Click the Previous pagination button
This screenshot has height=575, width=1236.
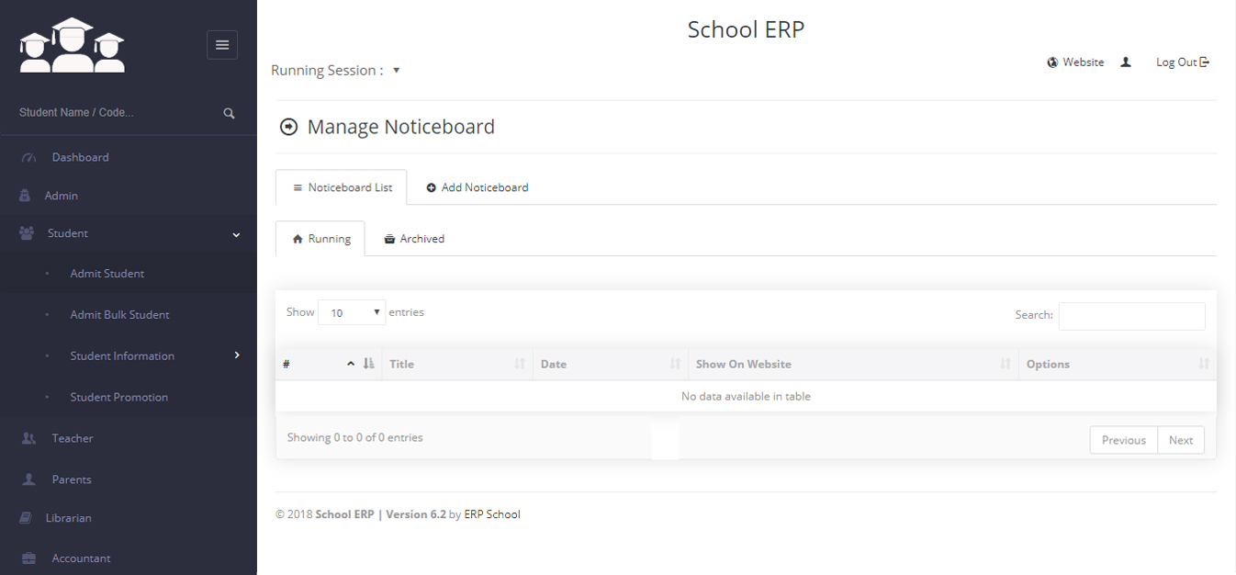click(x=1123, y=440)
